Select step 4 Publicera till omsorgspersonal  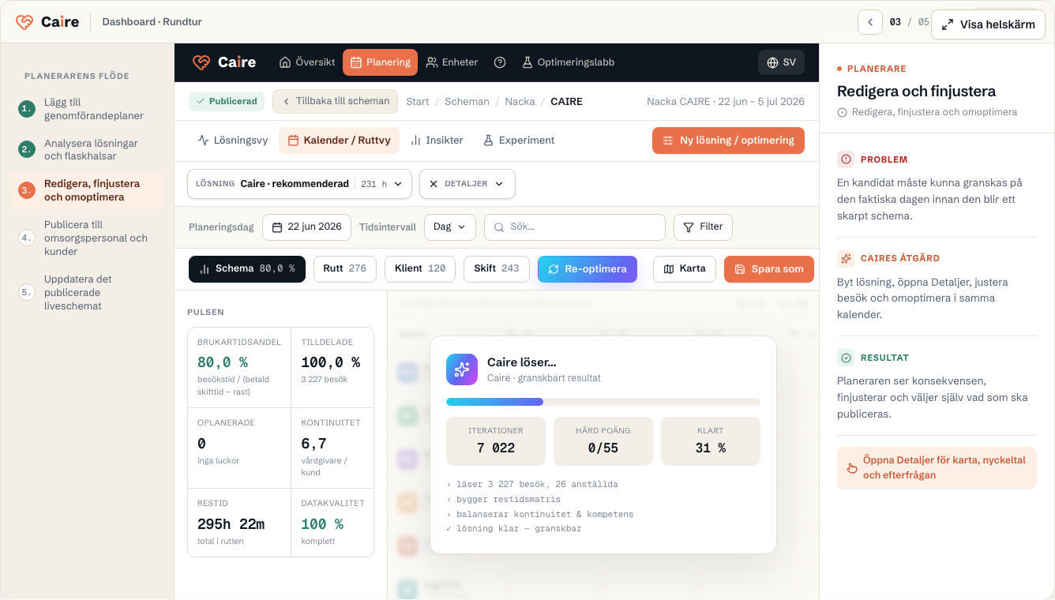(x=87, y=238)
